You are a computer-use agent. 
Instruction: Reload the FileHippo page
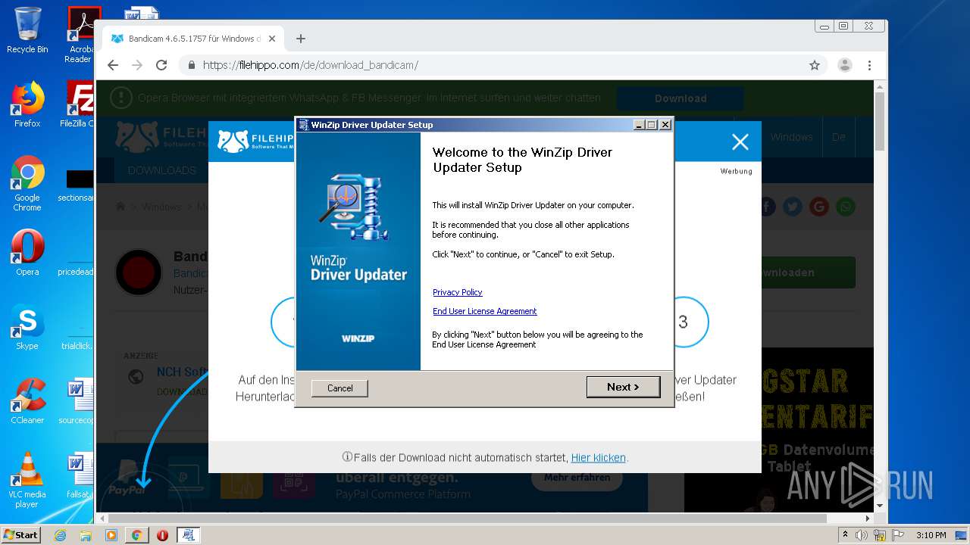pos(161,65)
